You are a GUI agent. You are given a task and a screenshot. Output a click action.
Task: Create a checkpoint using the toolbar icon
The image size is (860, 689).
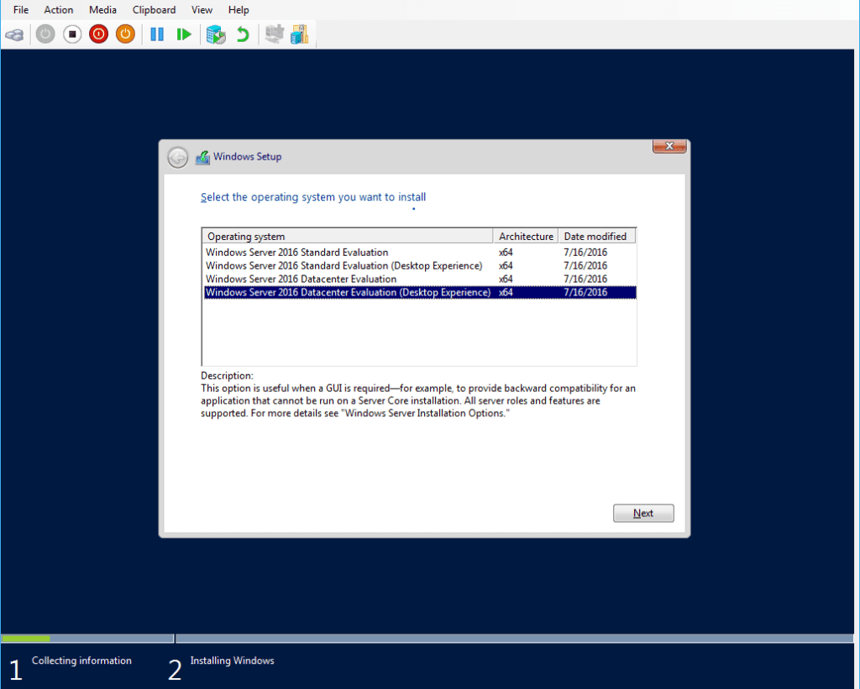pos(216,34)
